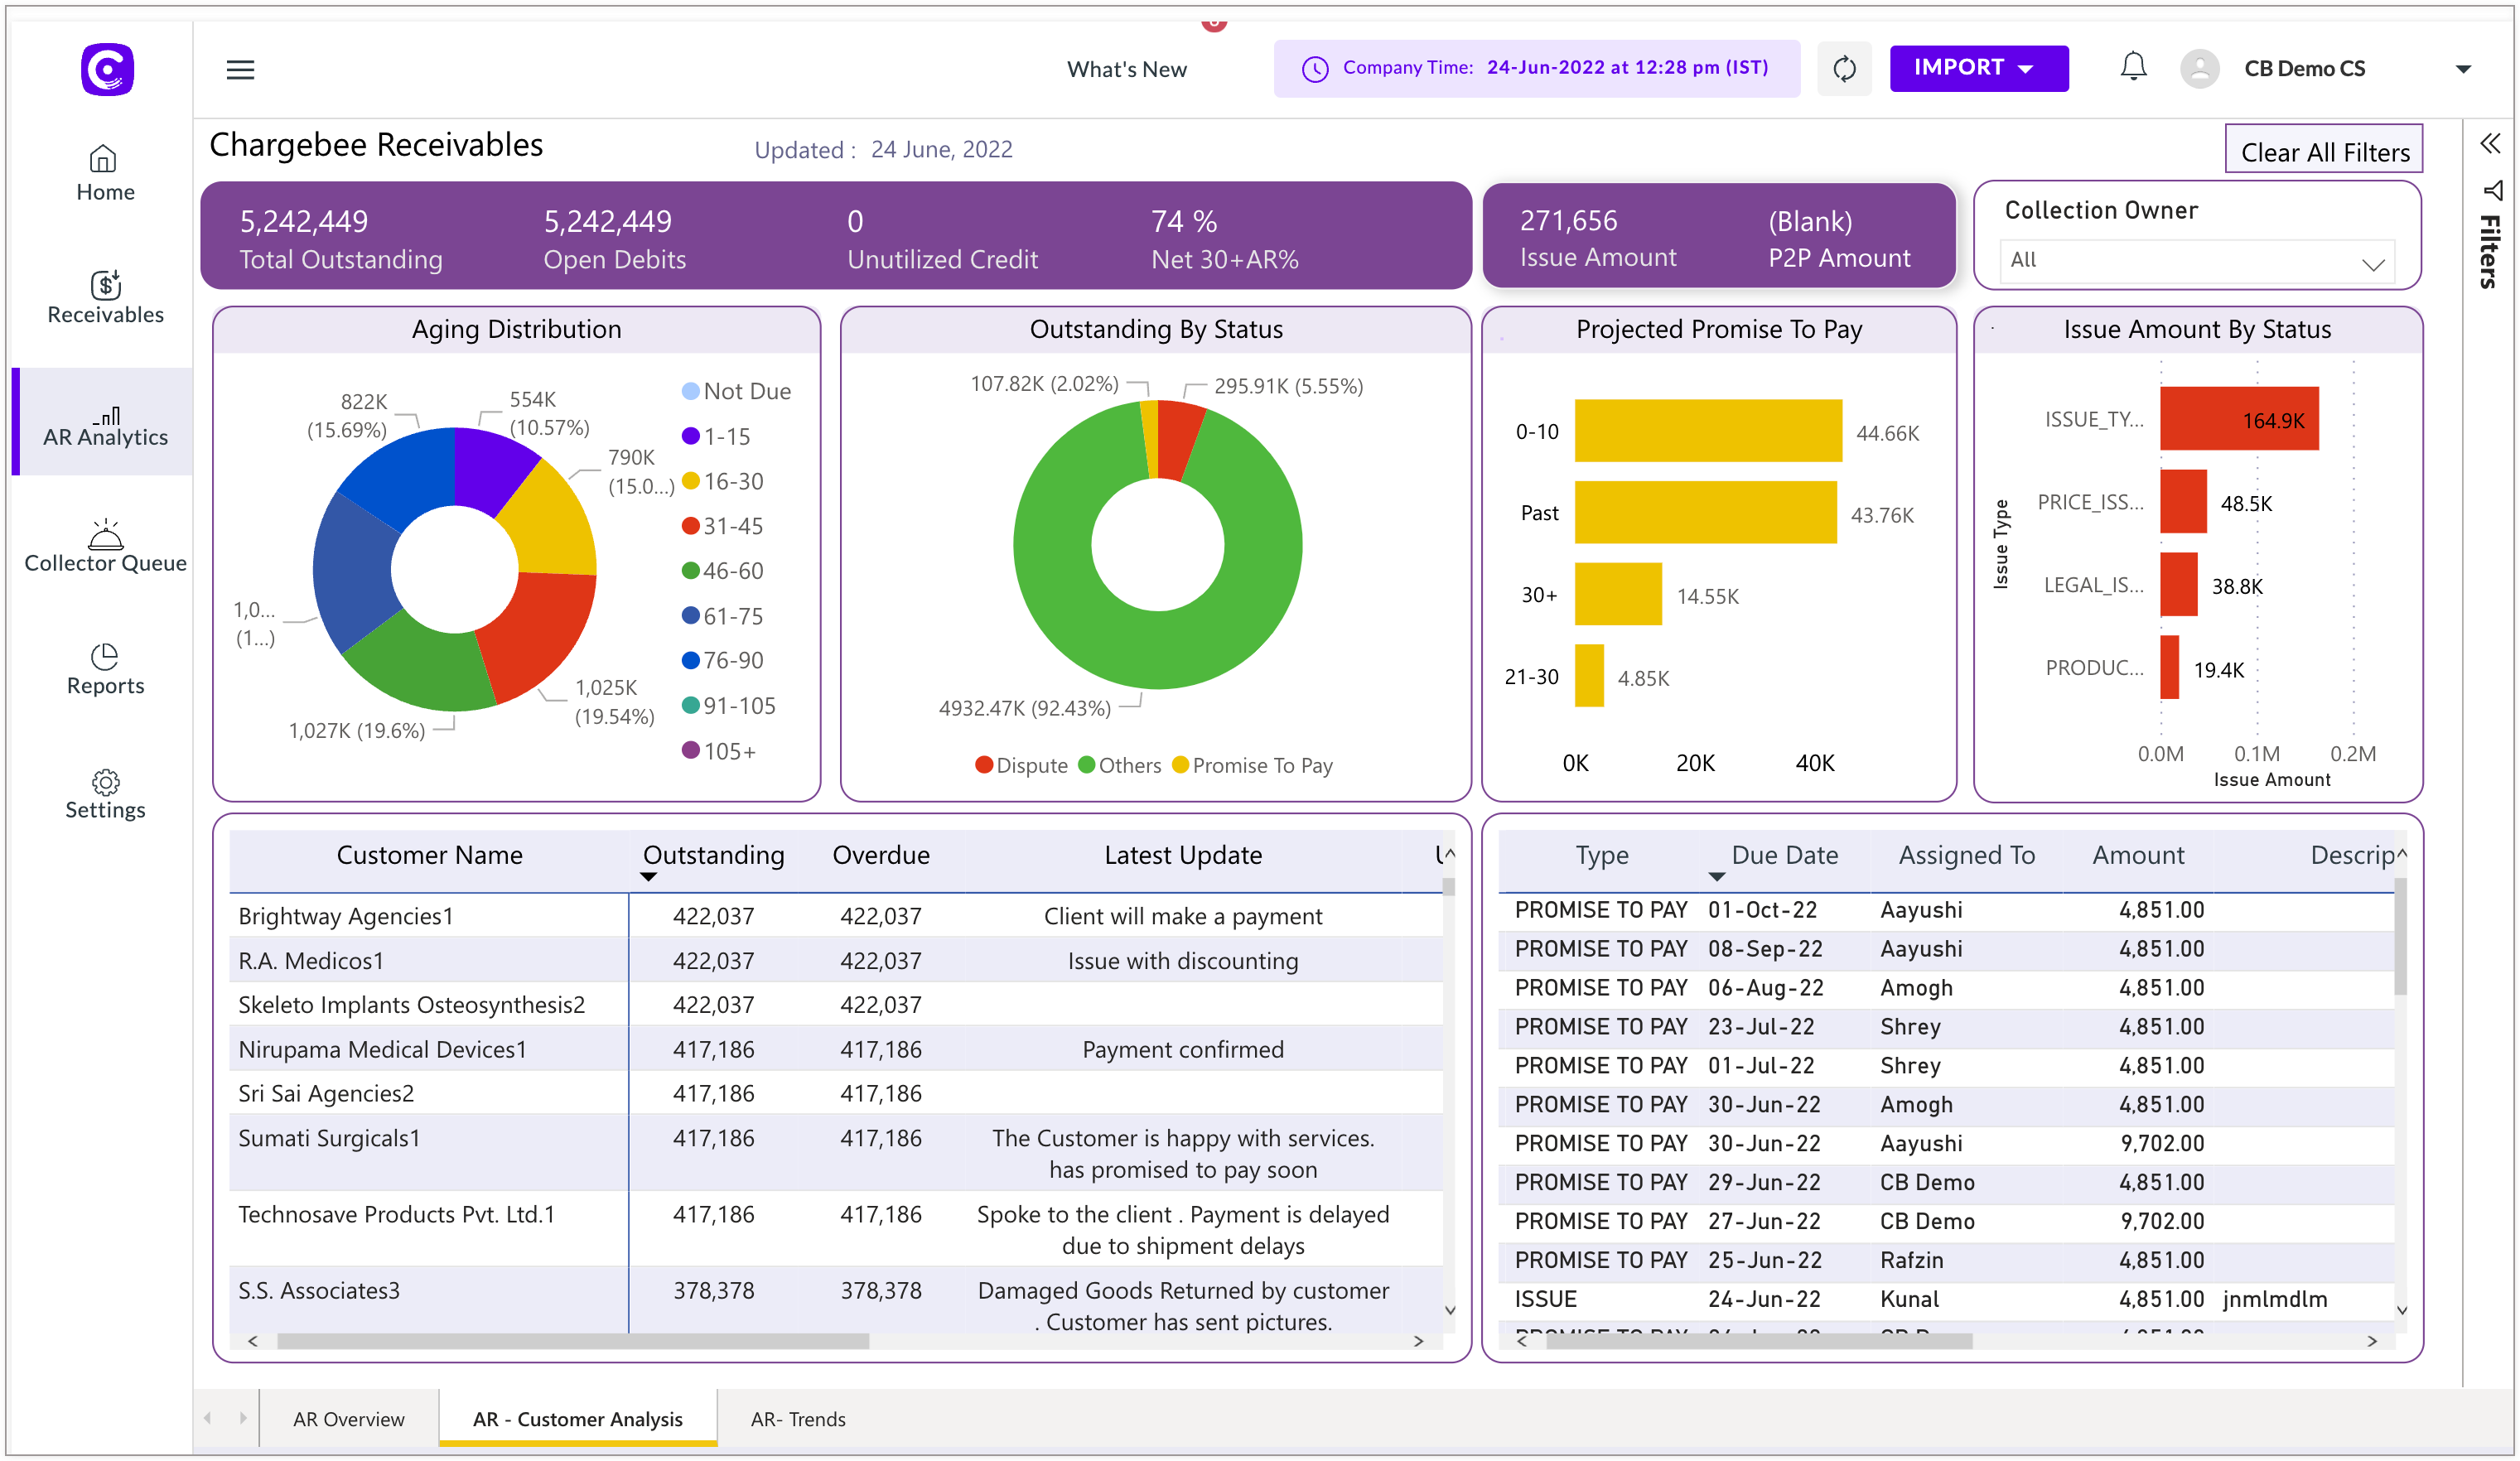Expand the CB Demo CS account dropdown

click(2463, 69)
